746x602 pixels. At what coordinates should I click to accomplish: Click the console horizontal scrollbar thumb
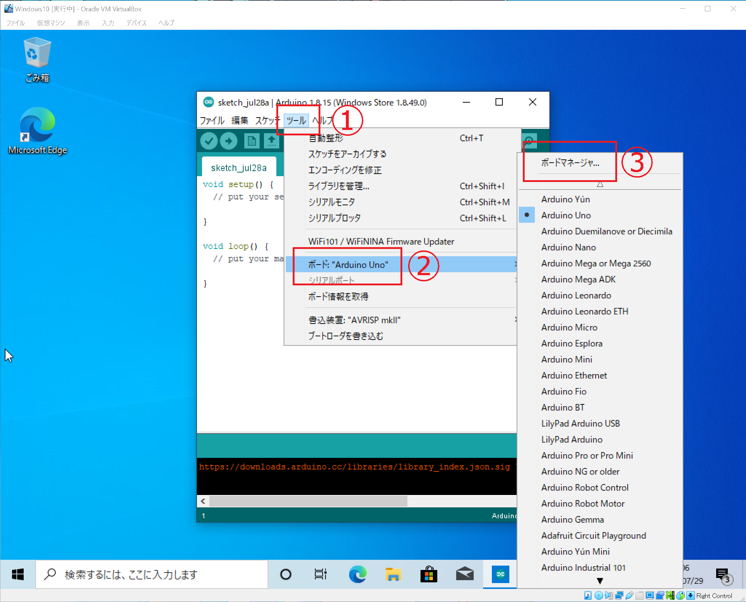click(308, 501)
